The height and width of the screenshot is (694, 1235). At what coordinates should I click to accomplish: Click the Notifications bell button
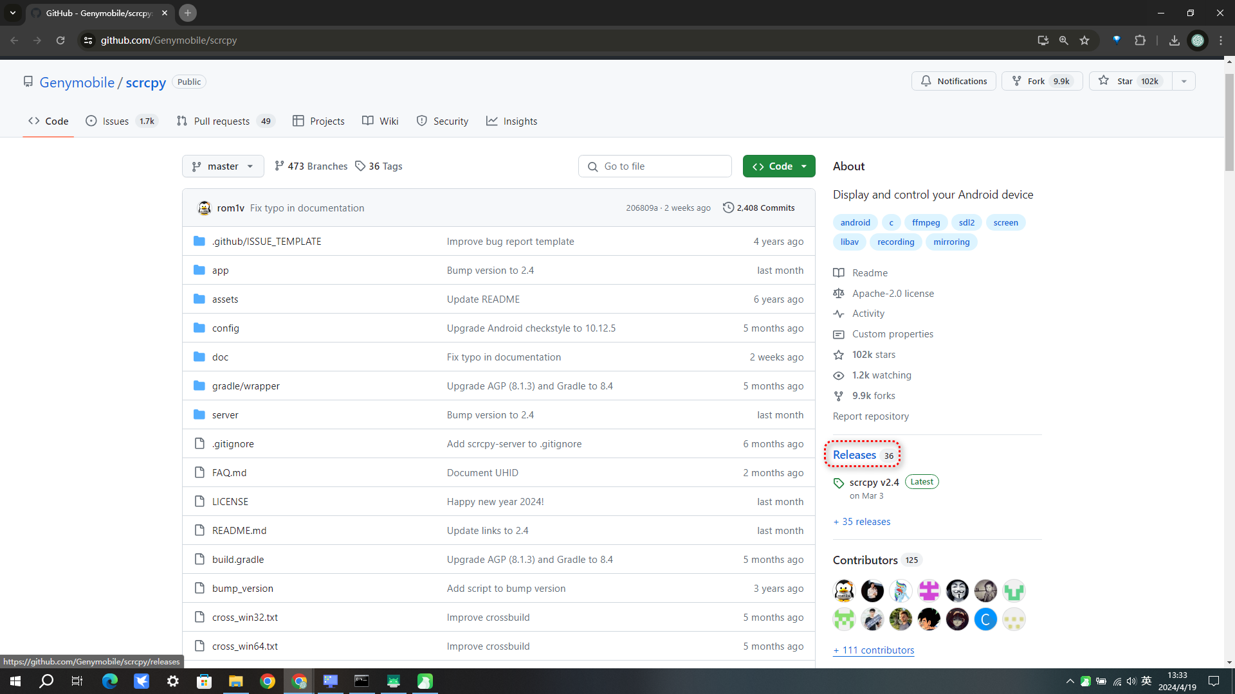tap(953, 81)
